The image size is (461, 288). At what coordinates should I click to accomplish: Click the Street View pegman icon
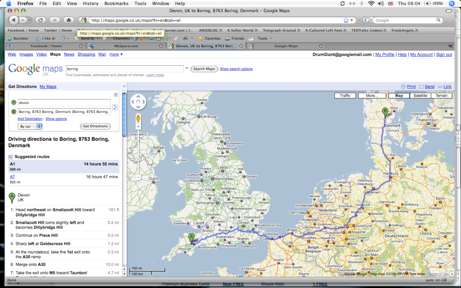pos(138,118)
